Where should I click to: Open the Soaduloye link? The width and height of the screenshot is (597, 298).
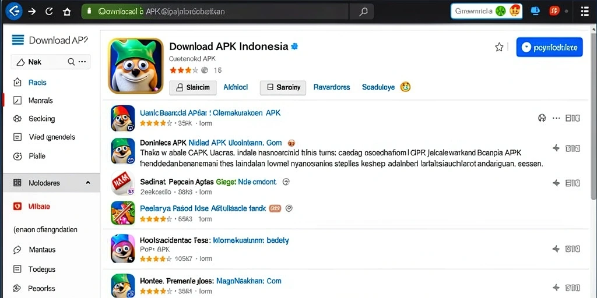378,87
